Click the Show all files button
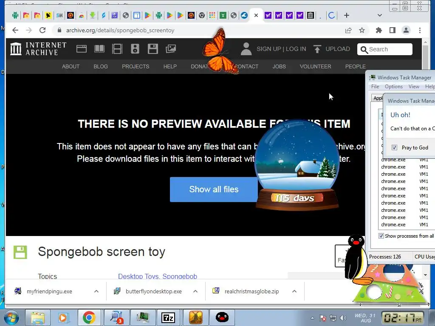This screenshot has width=435, height=326. [x=214, y=189]
